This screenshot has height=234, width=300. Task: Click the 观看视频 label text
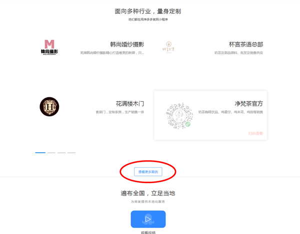pyautogui.click(x=148, y=233)
